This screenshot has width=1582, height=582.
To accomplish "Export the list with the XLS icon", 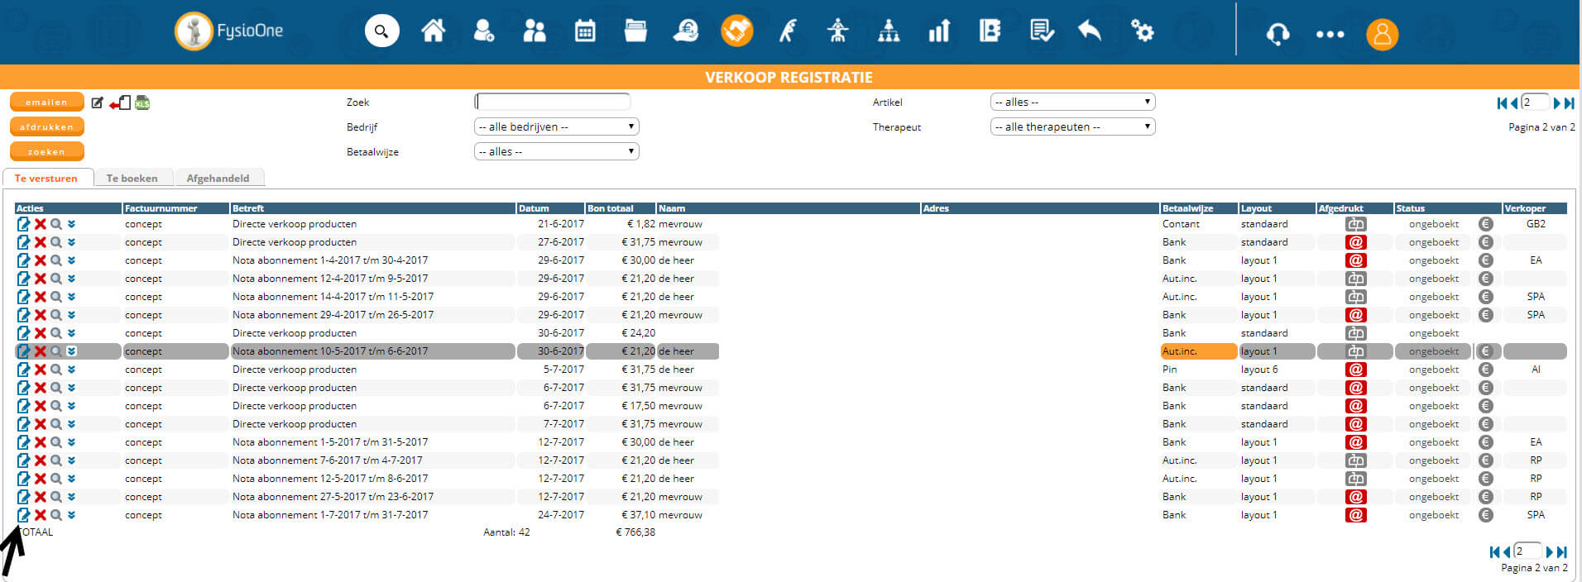I will coord(142,103).
